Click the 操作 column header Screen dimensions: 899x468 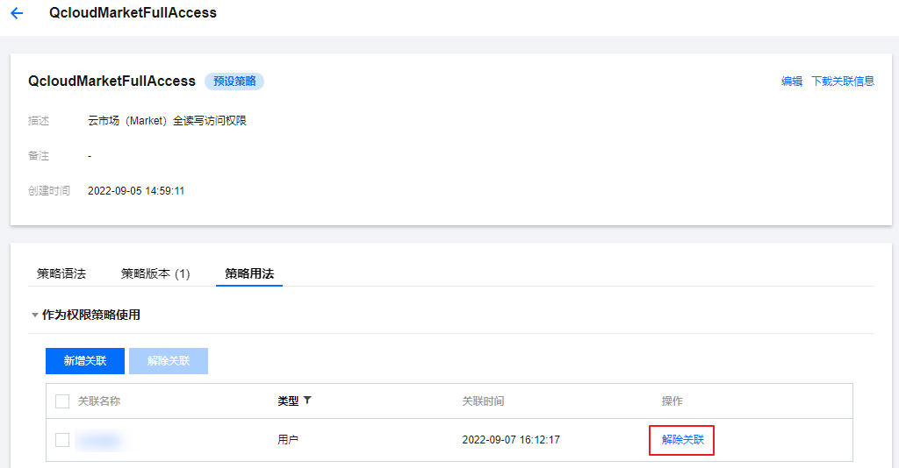point(672,401)
